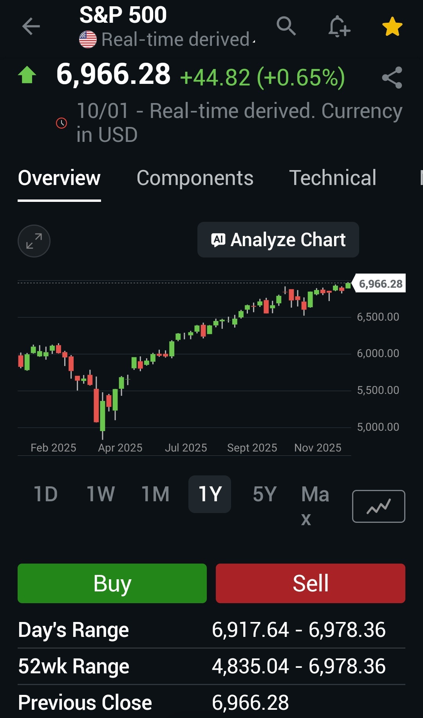Viewport: 423px width, 718px height.
Task: Tap the large 6,966.28 current price
Action: coord(114,74)
